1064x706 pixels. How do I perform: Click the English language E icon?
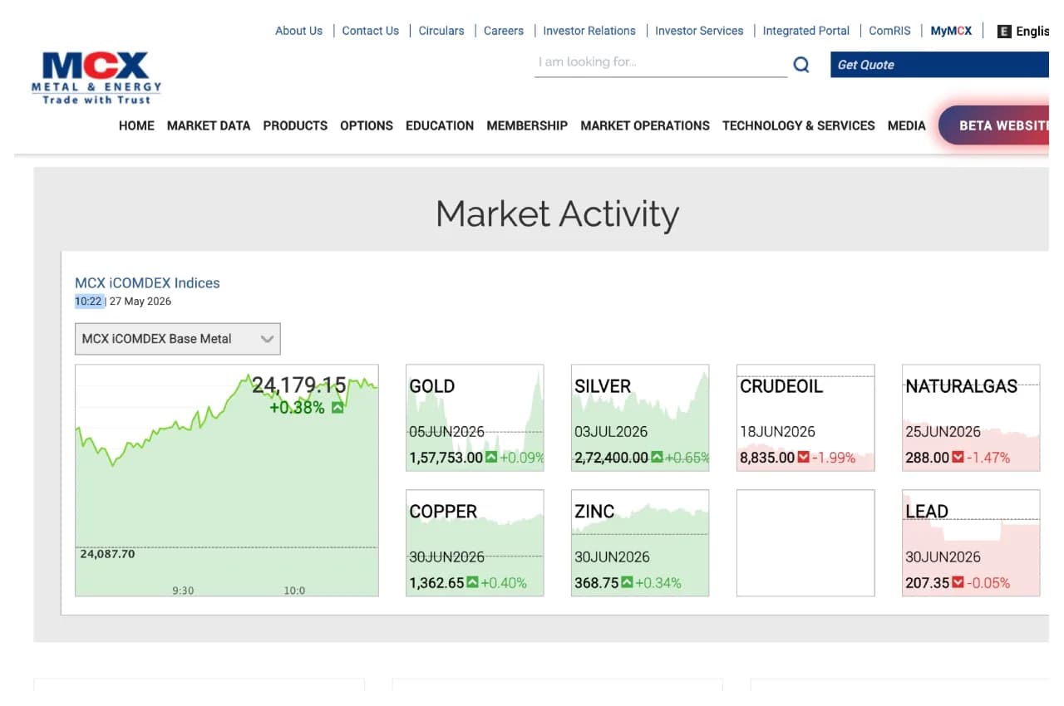tap(1004, 31)
